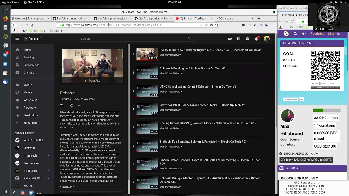Expand the playlist description with SHOW MORE
This screenshot has width=349, height=196.
point(67,187)
